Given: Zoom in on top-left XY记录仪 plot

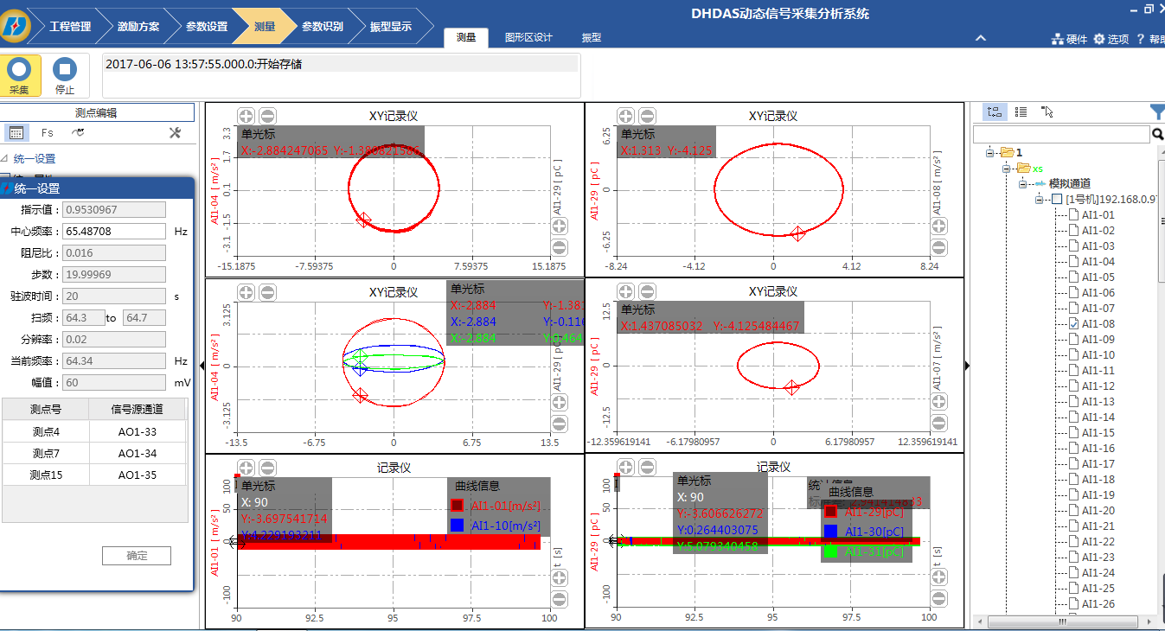Looking at the screenshot, I should point(246,116).
